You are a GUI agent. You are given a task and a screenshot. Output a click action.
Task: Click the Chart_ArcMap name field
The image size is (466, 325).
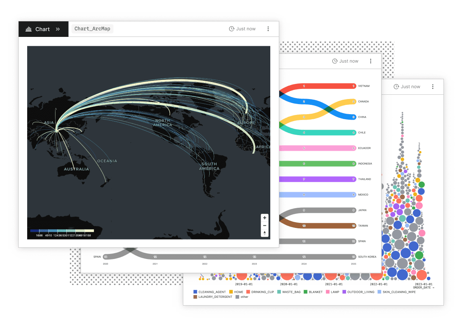pos(92,29)
